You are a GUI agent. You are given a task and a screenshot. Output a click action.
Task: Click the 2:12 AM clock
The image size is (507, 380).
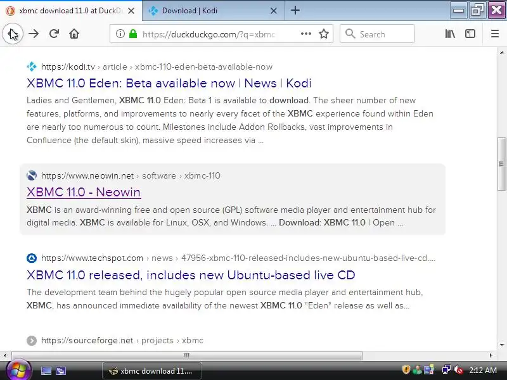(x=483, y=370)
